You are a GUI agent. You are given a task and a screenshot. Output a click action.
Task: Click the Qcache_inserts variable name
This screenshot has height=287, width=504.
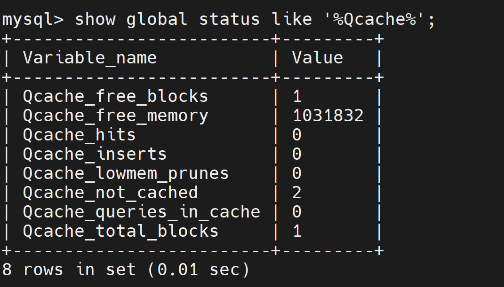click(95, 155)
